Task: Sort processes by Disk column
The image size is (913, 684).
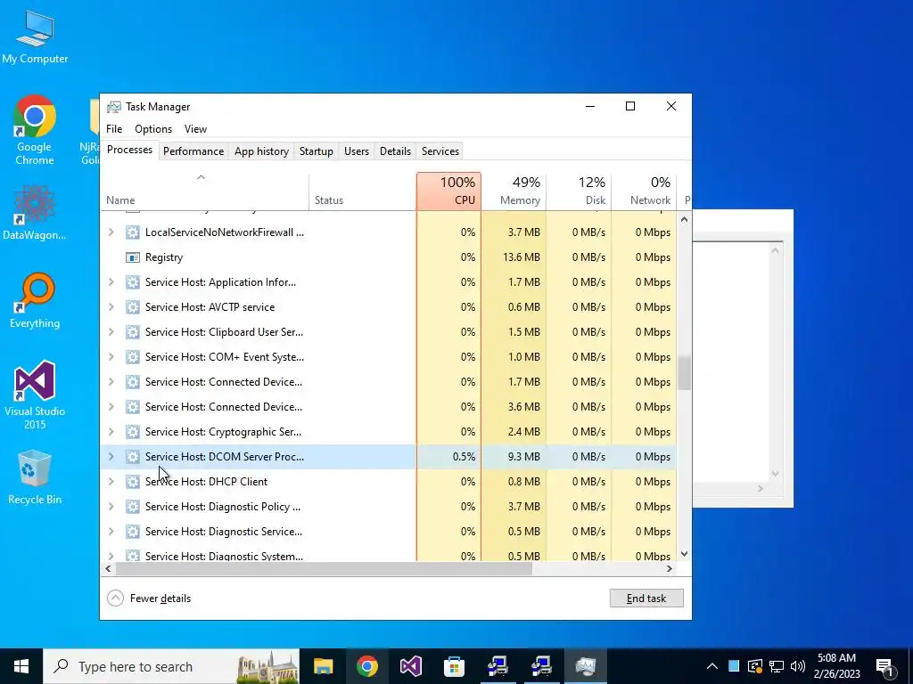Action: pos(579,191)
